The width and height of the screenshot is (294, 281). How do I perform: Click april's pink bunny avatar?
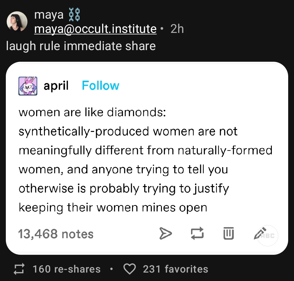coord(28,86)
